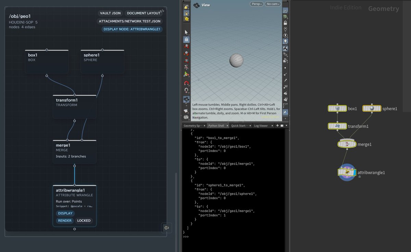Open the tab list dropdown arrow
This screenshot has height=252, width=411.
pos(286,125)
